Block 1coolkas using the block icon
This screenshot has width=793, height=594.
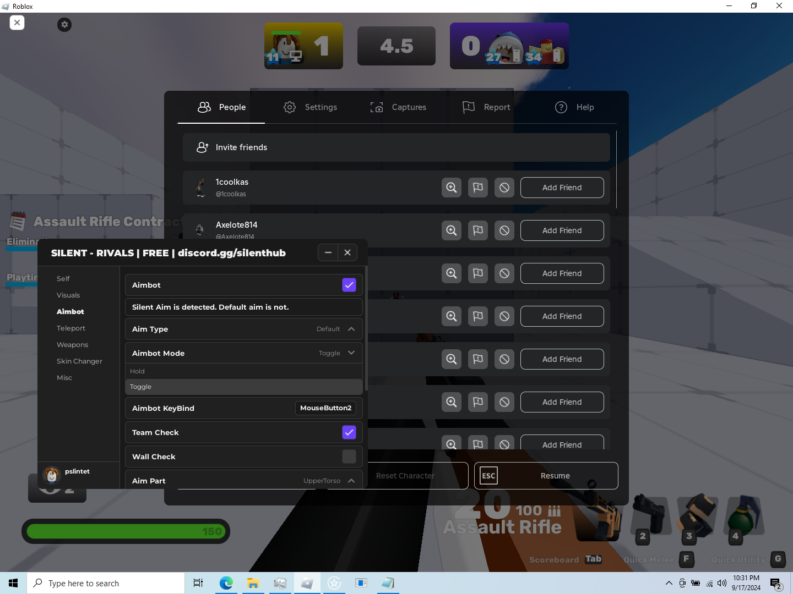[504, 188]
